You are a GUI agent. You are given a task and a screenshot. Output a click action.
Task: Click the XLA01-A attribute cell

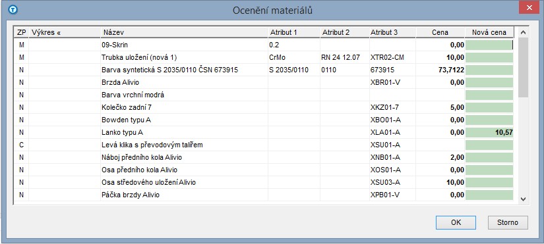tap(385, 132)
